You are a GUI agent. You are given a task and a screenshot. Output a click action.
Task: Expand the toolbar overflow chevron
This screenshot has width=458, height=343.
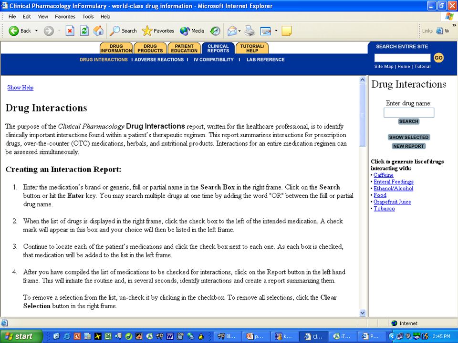(x=454, y=25)
